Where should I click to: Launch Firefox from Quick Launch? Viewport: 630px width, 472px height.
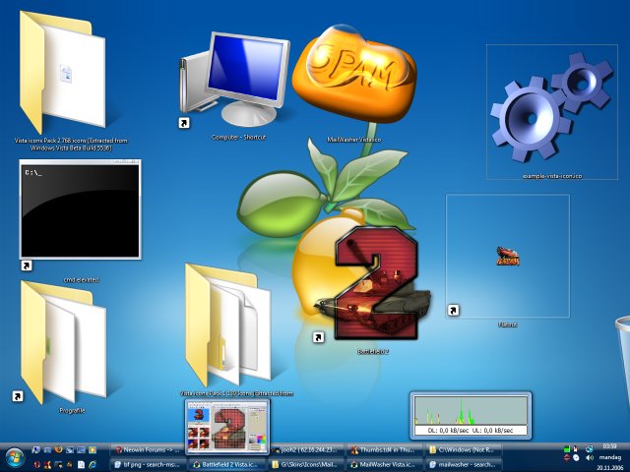(59, 449)
